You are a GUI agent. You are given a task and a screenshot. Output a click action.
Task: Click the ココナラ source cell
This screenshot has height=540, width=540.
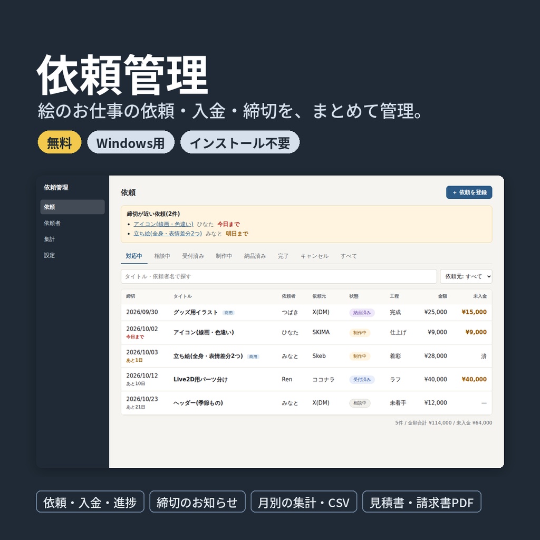(x=323, y=380)
